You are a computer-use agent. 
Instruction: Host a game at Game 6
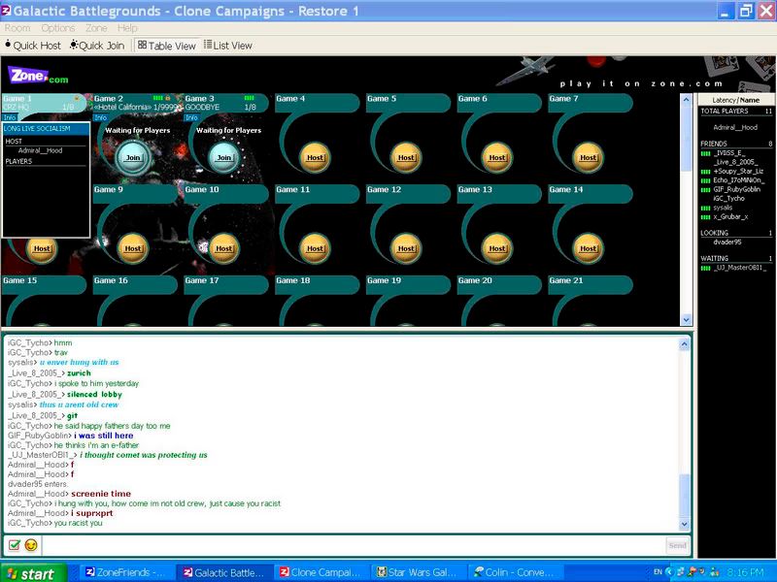tap(497, 157)
